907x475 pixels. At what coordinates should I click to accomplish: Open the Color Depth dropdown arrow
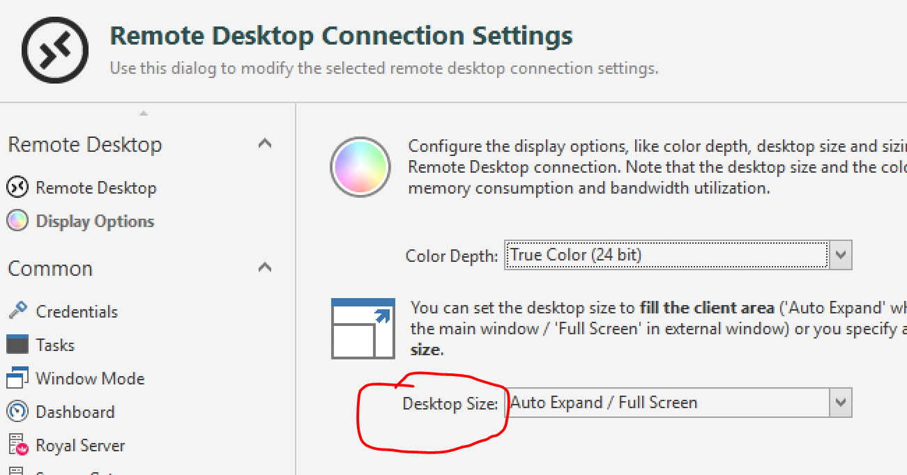[841, 255]
